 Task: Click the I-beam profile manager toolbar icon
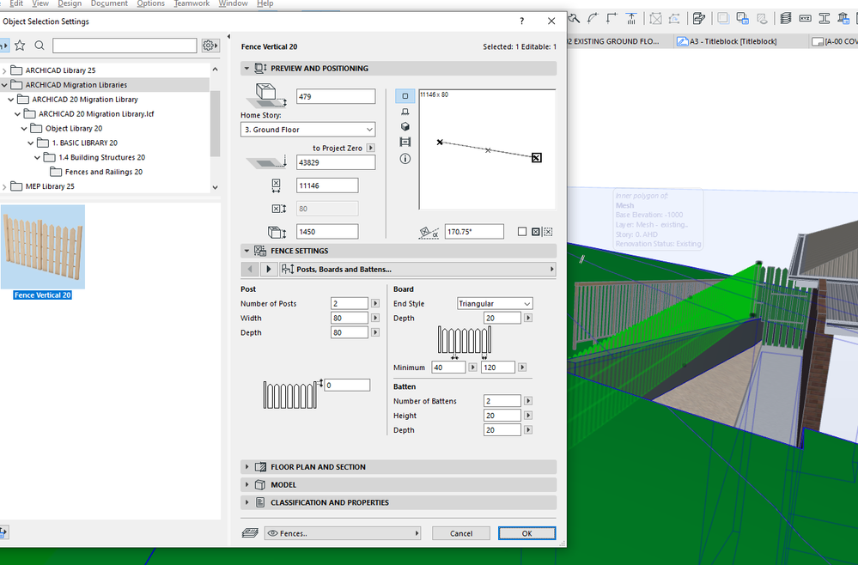coord(824,19)
